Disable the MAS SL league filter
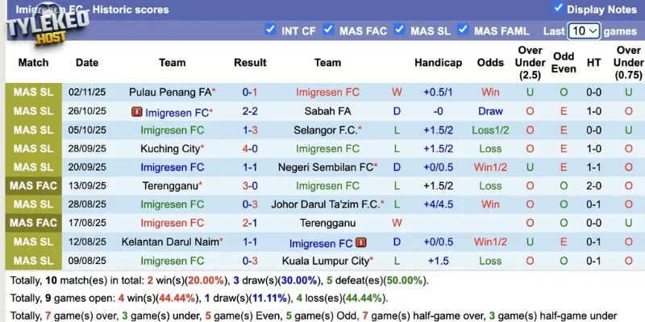Viewport: 645px width, 322px height. click(x=399, y=30)
